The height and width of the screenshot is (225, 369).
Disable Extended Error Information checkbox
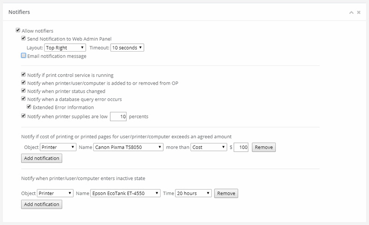coord(29,107)
